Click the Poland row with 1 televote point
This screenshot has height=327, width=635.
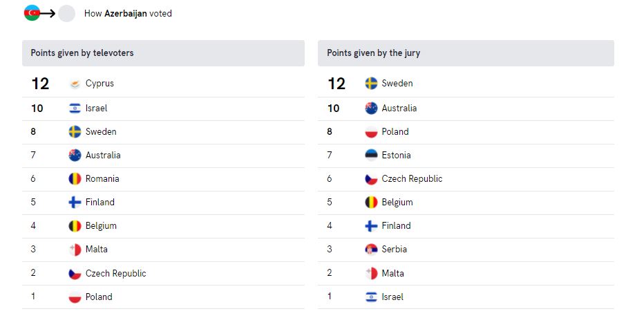click(163, 297)
